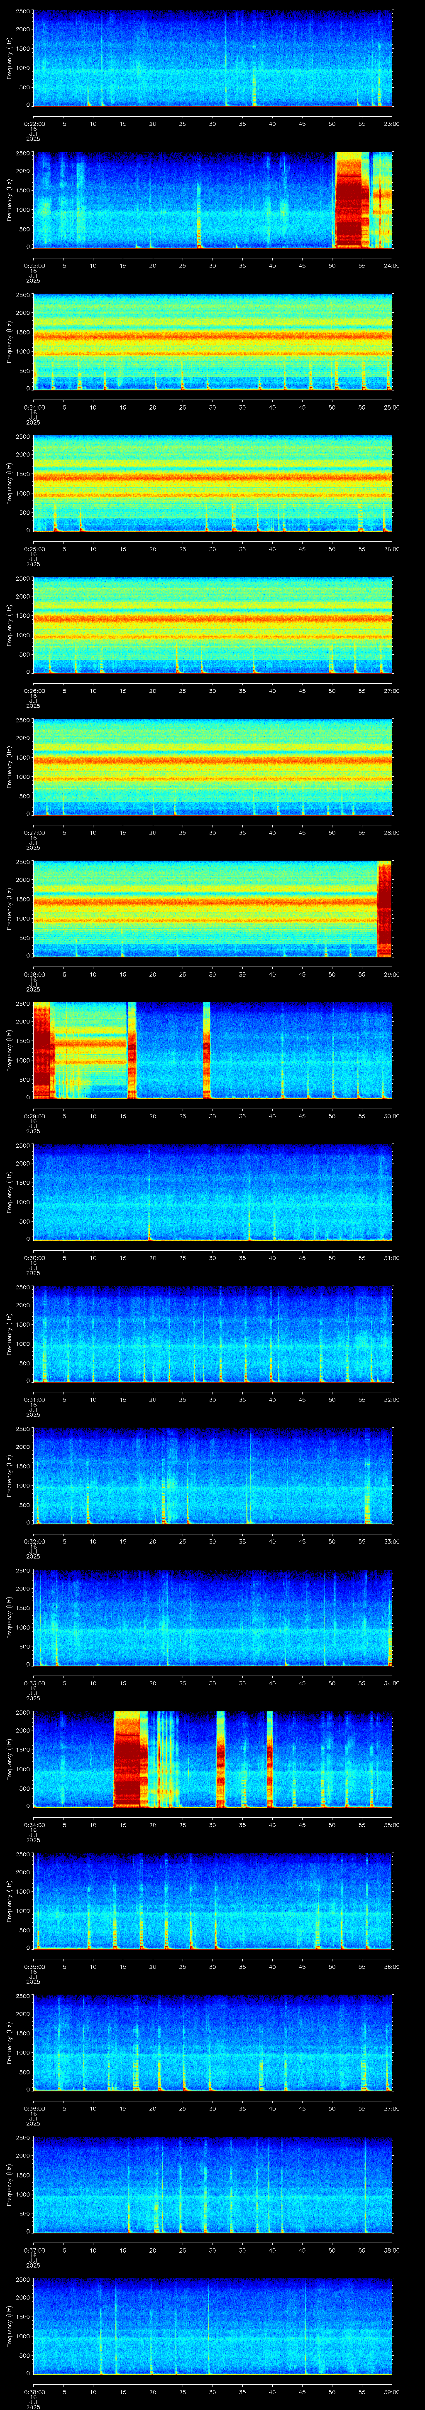Click the '39:00' end time label
Viewport: 425px width, 2410px height.
click(x=391, y=2390)
